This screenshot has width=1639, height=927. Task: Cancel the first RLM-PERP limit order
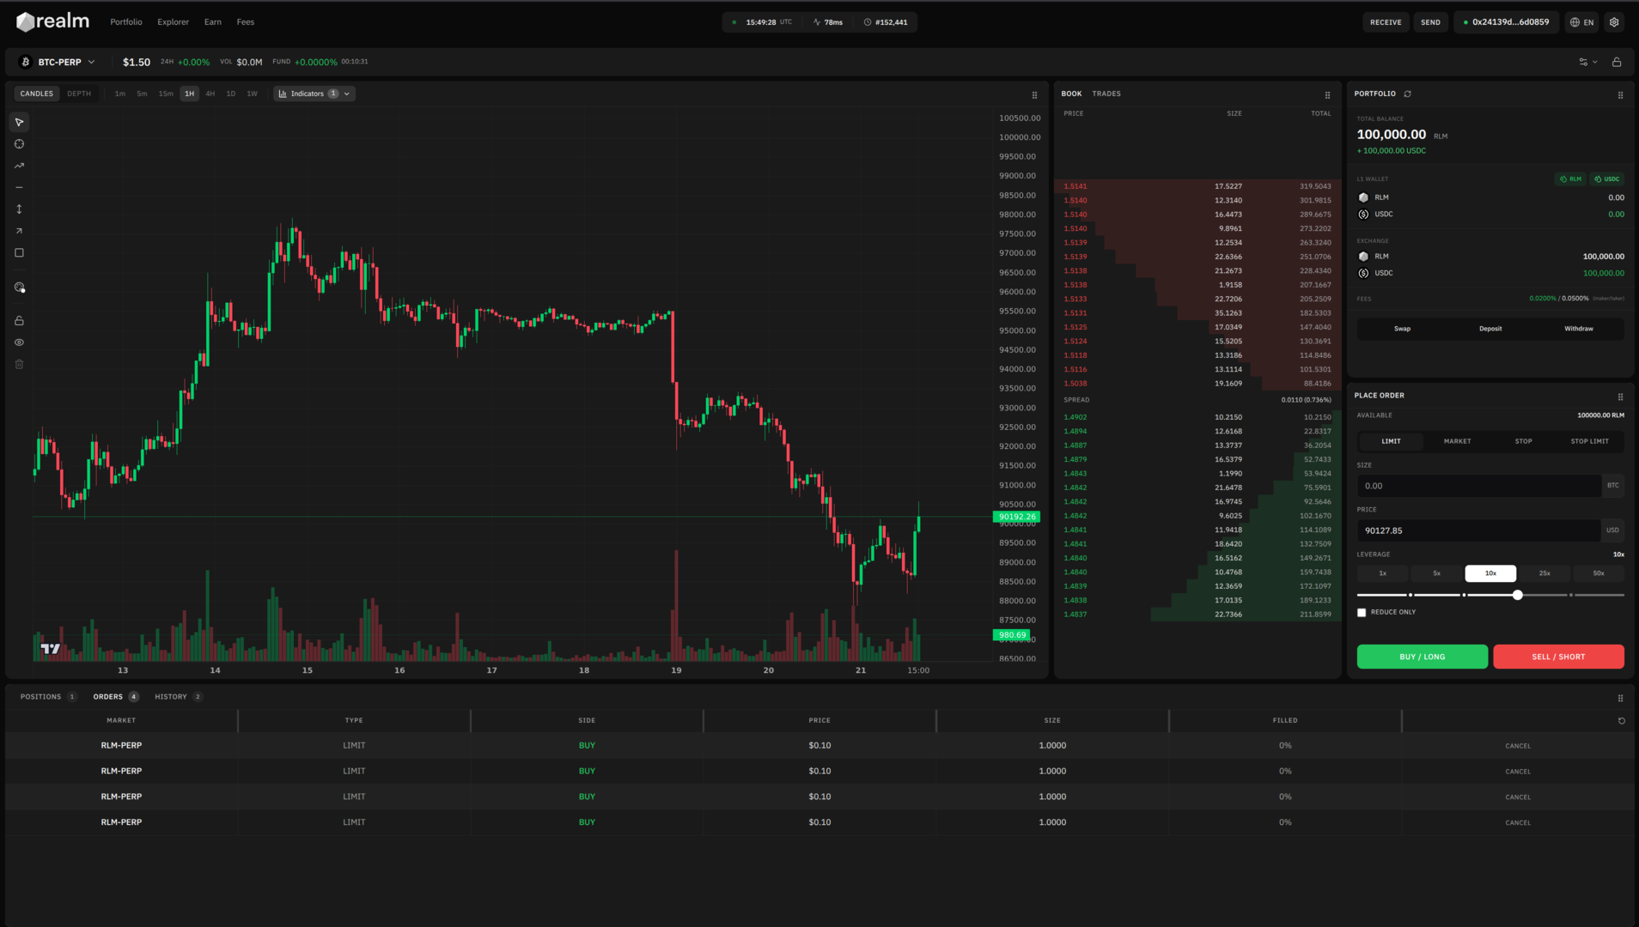click(1517, 746)
